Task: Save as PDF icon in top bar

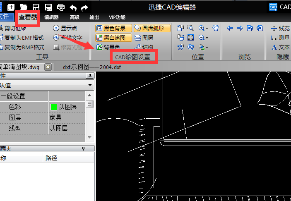Action: [x=48, y=7]
